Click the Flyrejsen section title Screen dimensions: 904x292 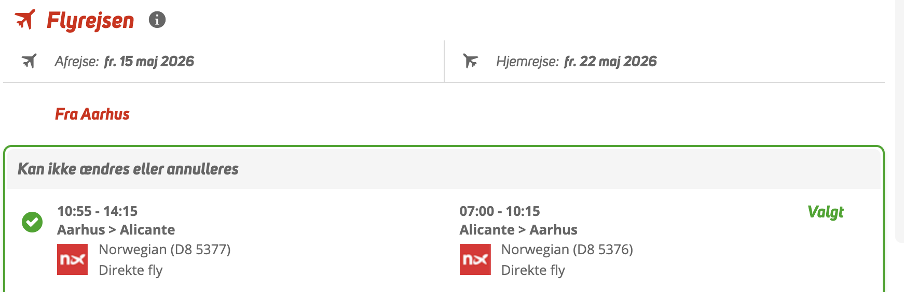pos(90,21)
